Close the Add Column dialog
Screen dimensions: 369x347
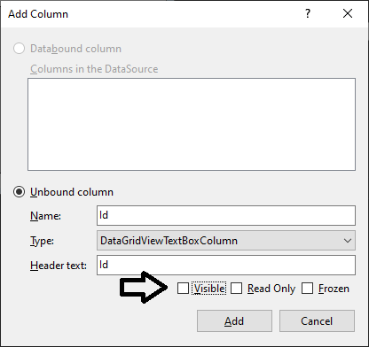point(348,13)
